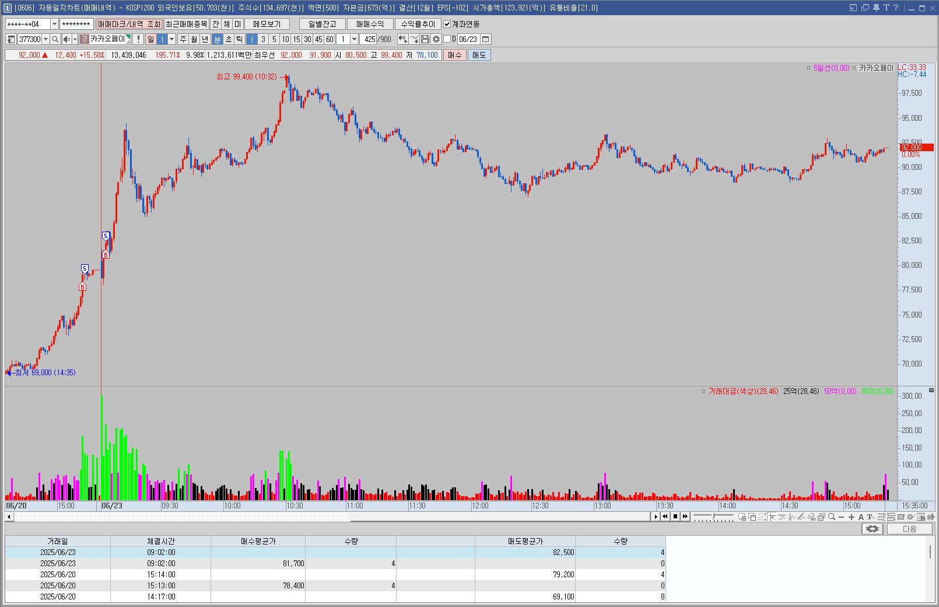This screenshot has width=939, height=607.
Task: Click the chart fast-forward button
Action: coord(685,517)
